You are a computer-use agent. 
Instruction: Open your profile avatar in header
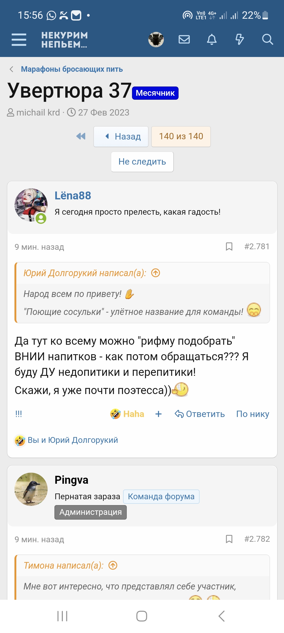(x=156, y=40)
